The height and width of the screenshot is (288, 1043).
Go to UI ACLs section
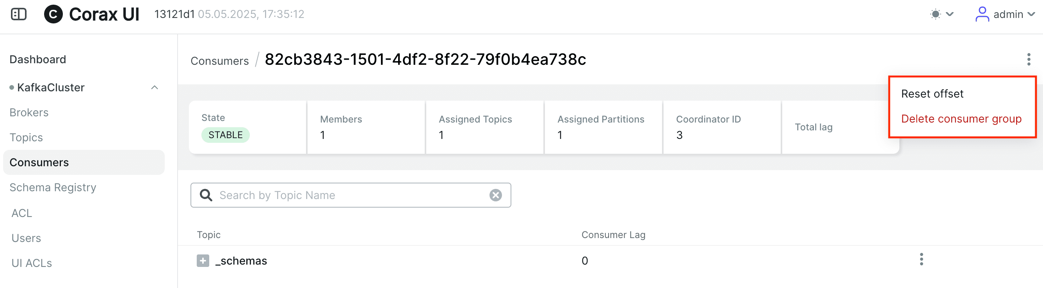pyautogui.click(x=32, y=263)
